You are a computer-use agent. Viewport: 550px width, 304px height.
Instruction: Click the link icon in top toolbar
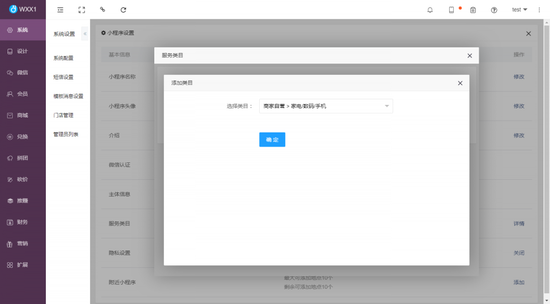point(102,10)
